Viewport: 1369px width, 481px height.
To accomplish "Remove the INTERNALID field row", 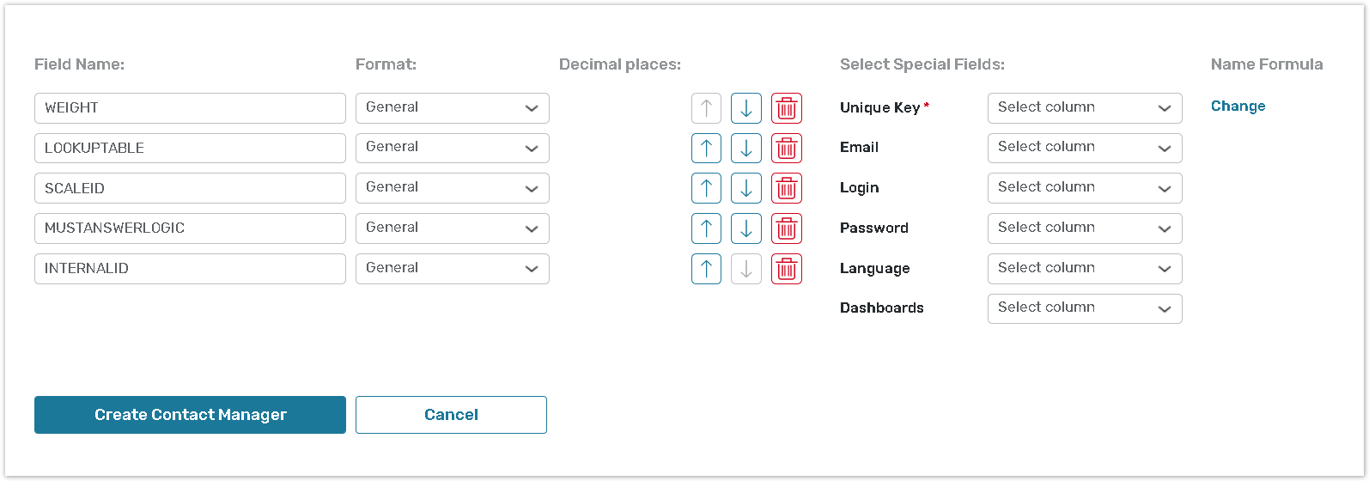I will coord(786,269).
